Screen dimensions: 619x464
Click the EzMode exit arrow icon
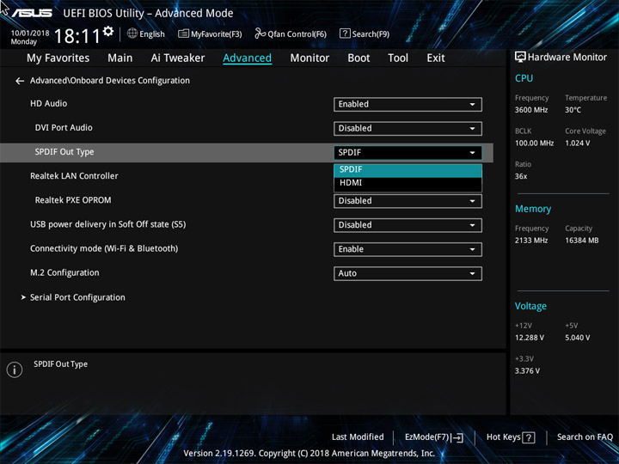tap(457, 437)
